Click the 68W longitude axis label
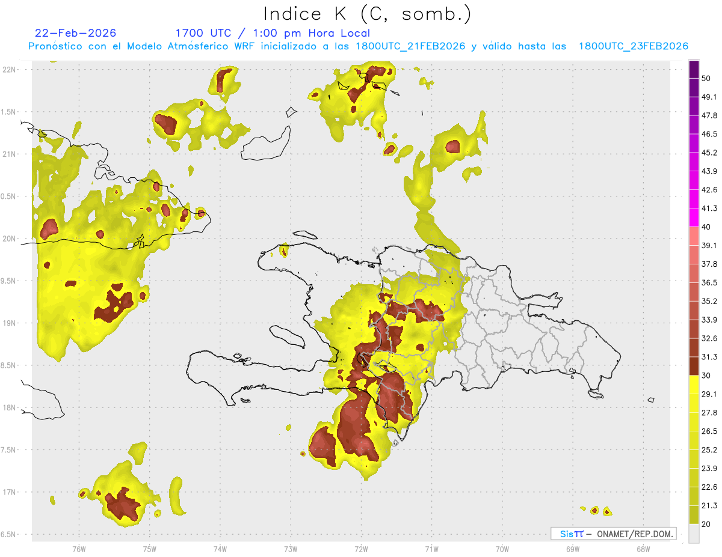Screen dimensions: 722x557 click(643, 549)
